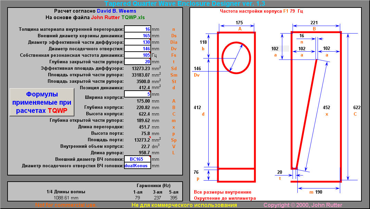Select the speaker position value 412.4
The width and height of the screenshot is (370, 209).
coord(144,88)
